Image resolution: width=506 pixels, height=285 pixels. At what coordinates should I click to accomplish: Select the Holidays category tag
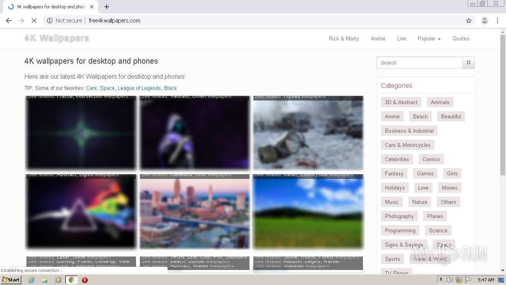point(395,188)
